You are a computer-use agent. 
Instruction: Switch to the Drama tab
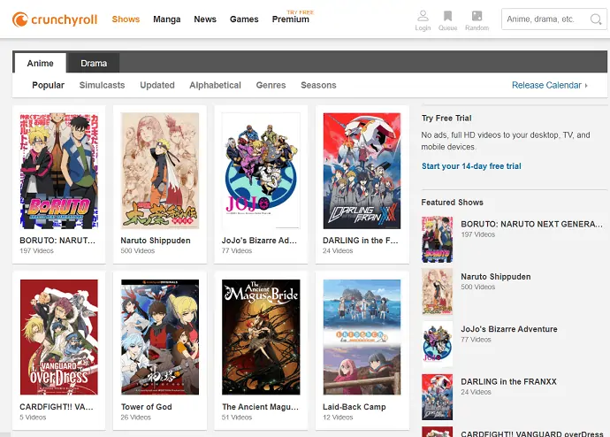(x=94, y=63)
